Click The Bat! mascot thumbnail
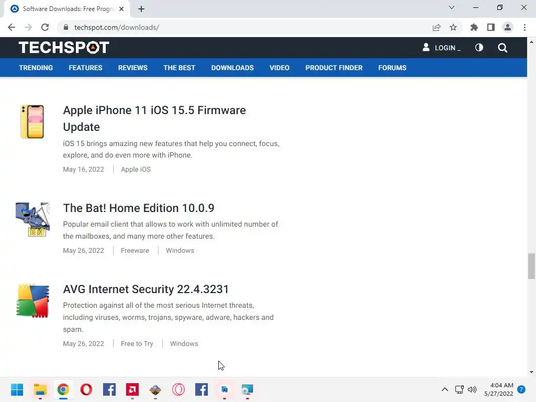The height and width of the screenshot is (402, 536). (x=32, y=219)
